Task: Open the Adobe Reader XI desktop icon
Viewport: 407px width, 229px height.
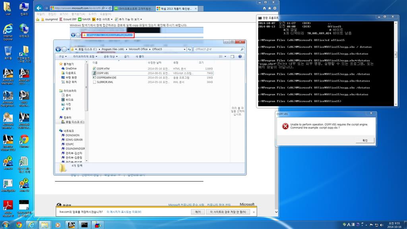Action: [x=8, y=208]
